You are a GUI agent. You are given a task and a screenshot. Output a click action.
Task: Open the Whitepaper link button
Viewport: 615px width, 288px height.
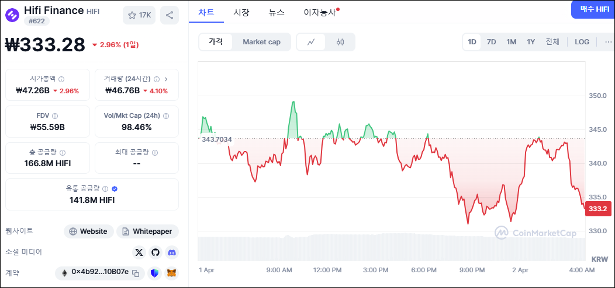point(147,231)
